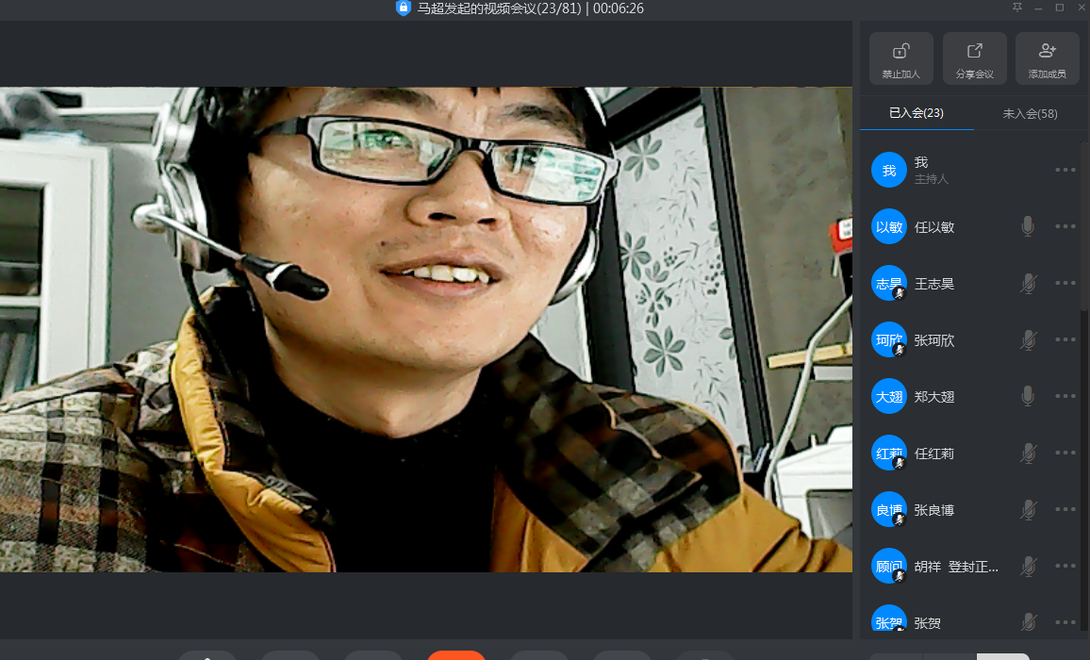Unmute 张珂欣's microphone
Screen dimensions: 1090x660
pos(1028,339)
